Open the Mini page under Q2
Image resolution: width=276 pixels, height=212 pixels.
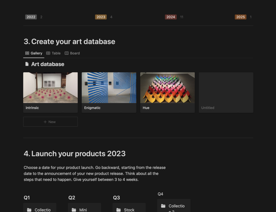coord(83,210)
